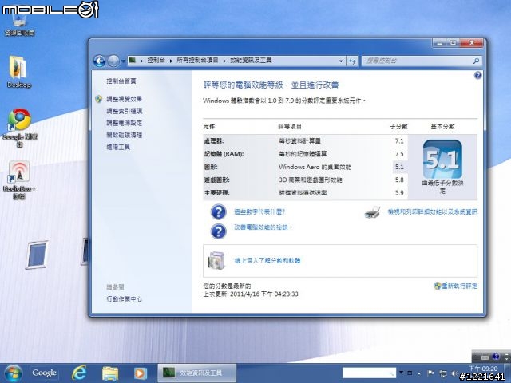Expand the arrow after 所有控制台項目
The height and width of the screenshot is (383, 511).
click(x=224, y=61)
